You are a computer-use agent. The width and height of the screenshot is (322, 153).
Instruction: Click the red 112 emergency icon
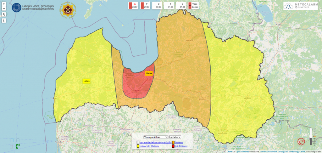tap(302, 141)
